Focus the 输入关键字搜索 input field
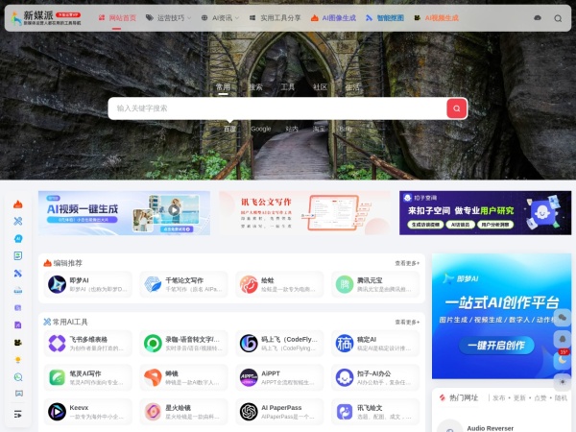The width and height of the screenshot is (576, 432). tap(277, 108)
